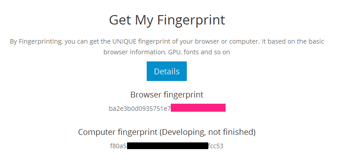Click the pink redaction block over browser fingerprint

pos(198,108)
